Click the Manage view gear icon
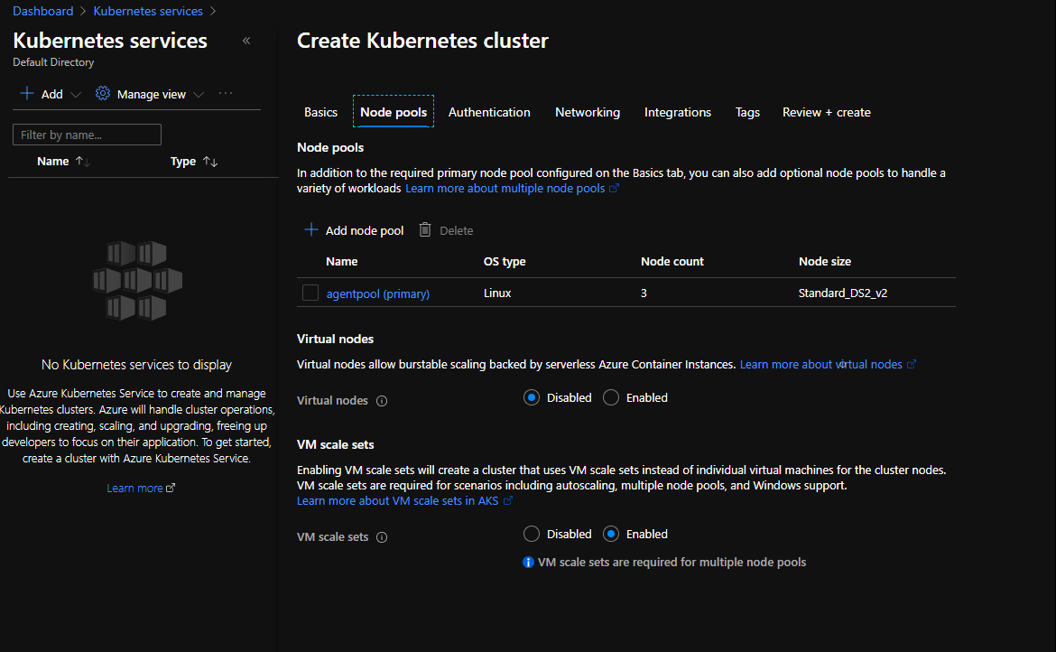Viewport: 1056px width, 652px height. coord(102,94)
